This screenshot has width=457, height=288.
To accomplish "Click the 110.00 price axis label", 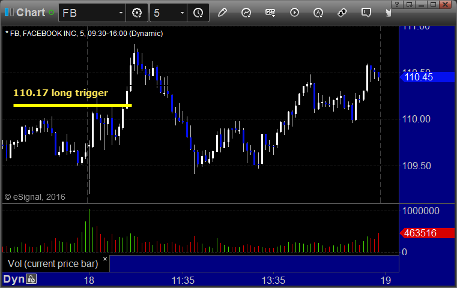I will tap(416, 119).
